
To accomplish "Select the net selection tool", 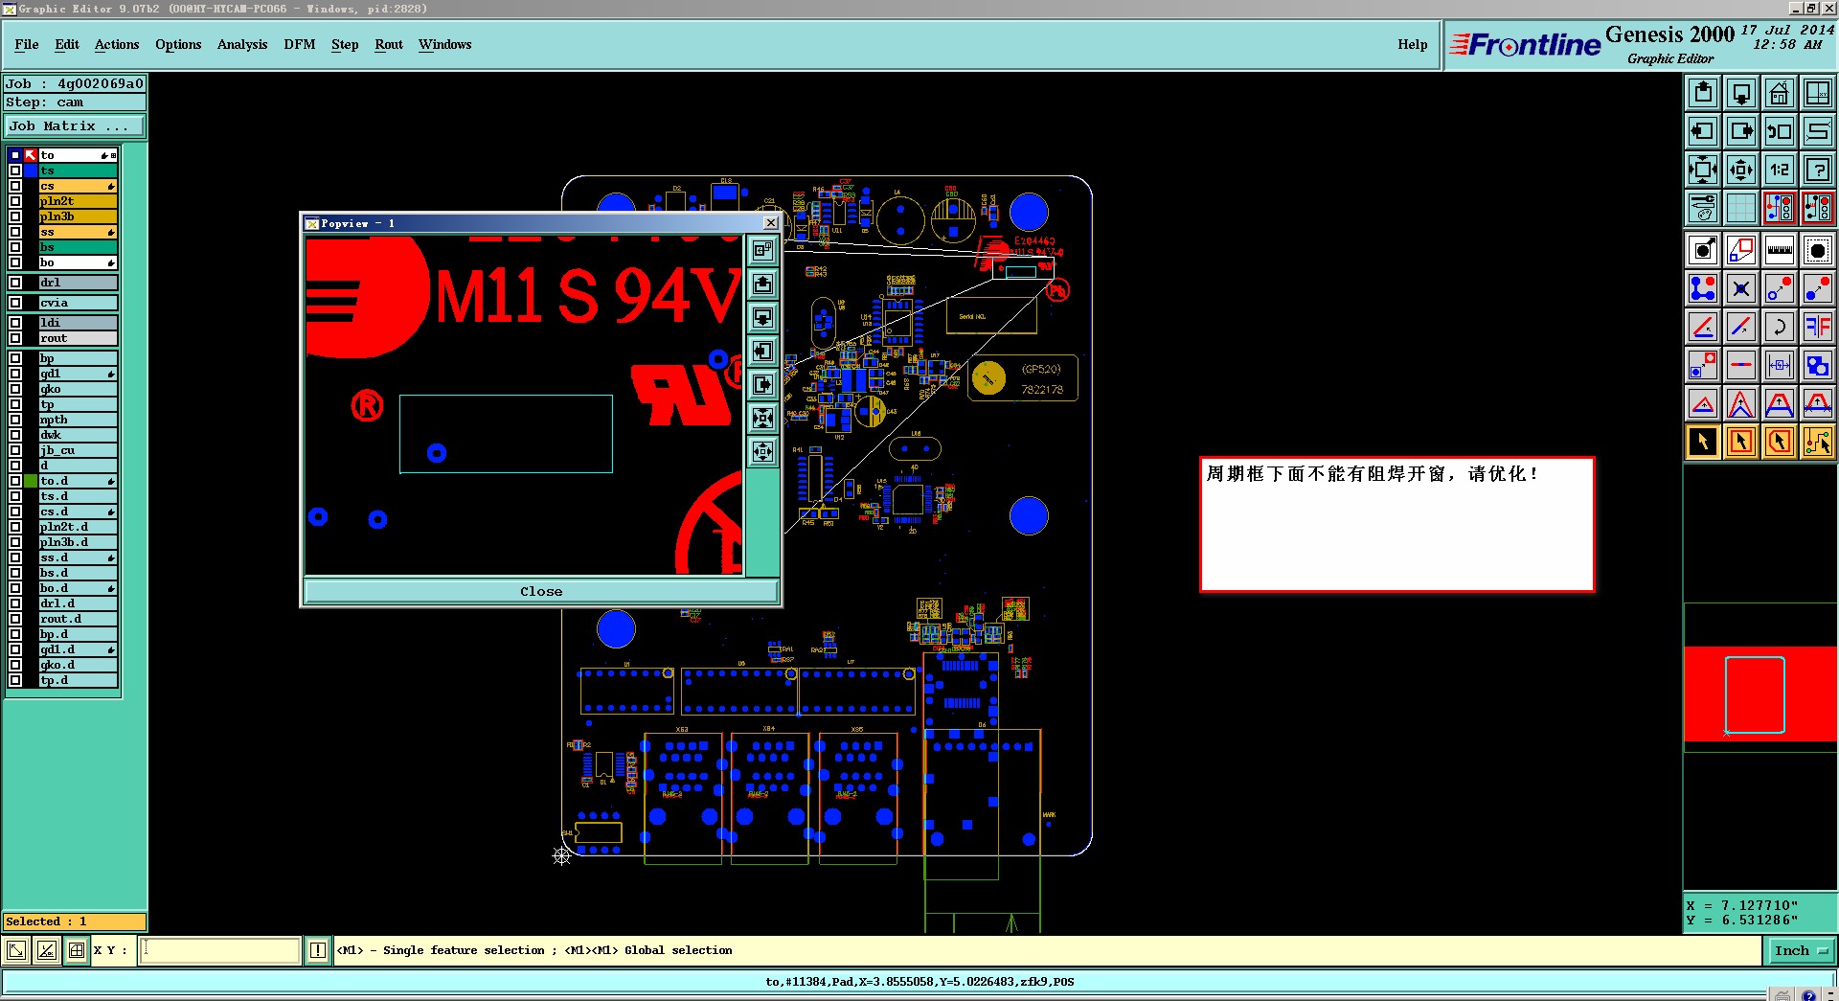I will click(1818, 442).
